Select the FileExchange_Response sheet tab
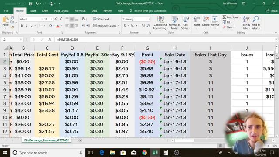Viewport: 279px width, 157px height. pyautogui.click(x=47, y=140)
